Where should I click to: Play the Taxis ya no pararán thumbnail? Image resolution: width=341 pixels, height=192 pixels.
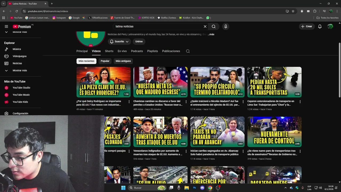tap(217, 132)
